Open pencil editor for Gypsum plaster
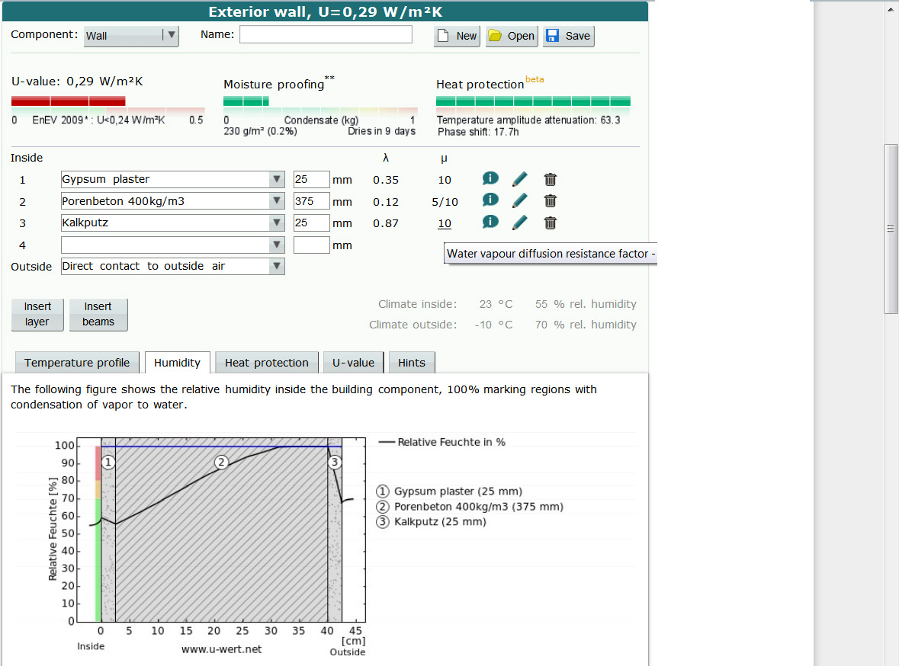This screenshot has width=899, height=666. point(519,179)
